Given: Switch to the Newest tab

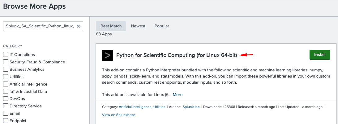Looking at the screenshot, I should pyautogui.click(x=138, y=26).
